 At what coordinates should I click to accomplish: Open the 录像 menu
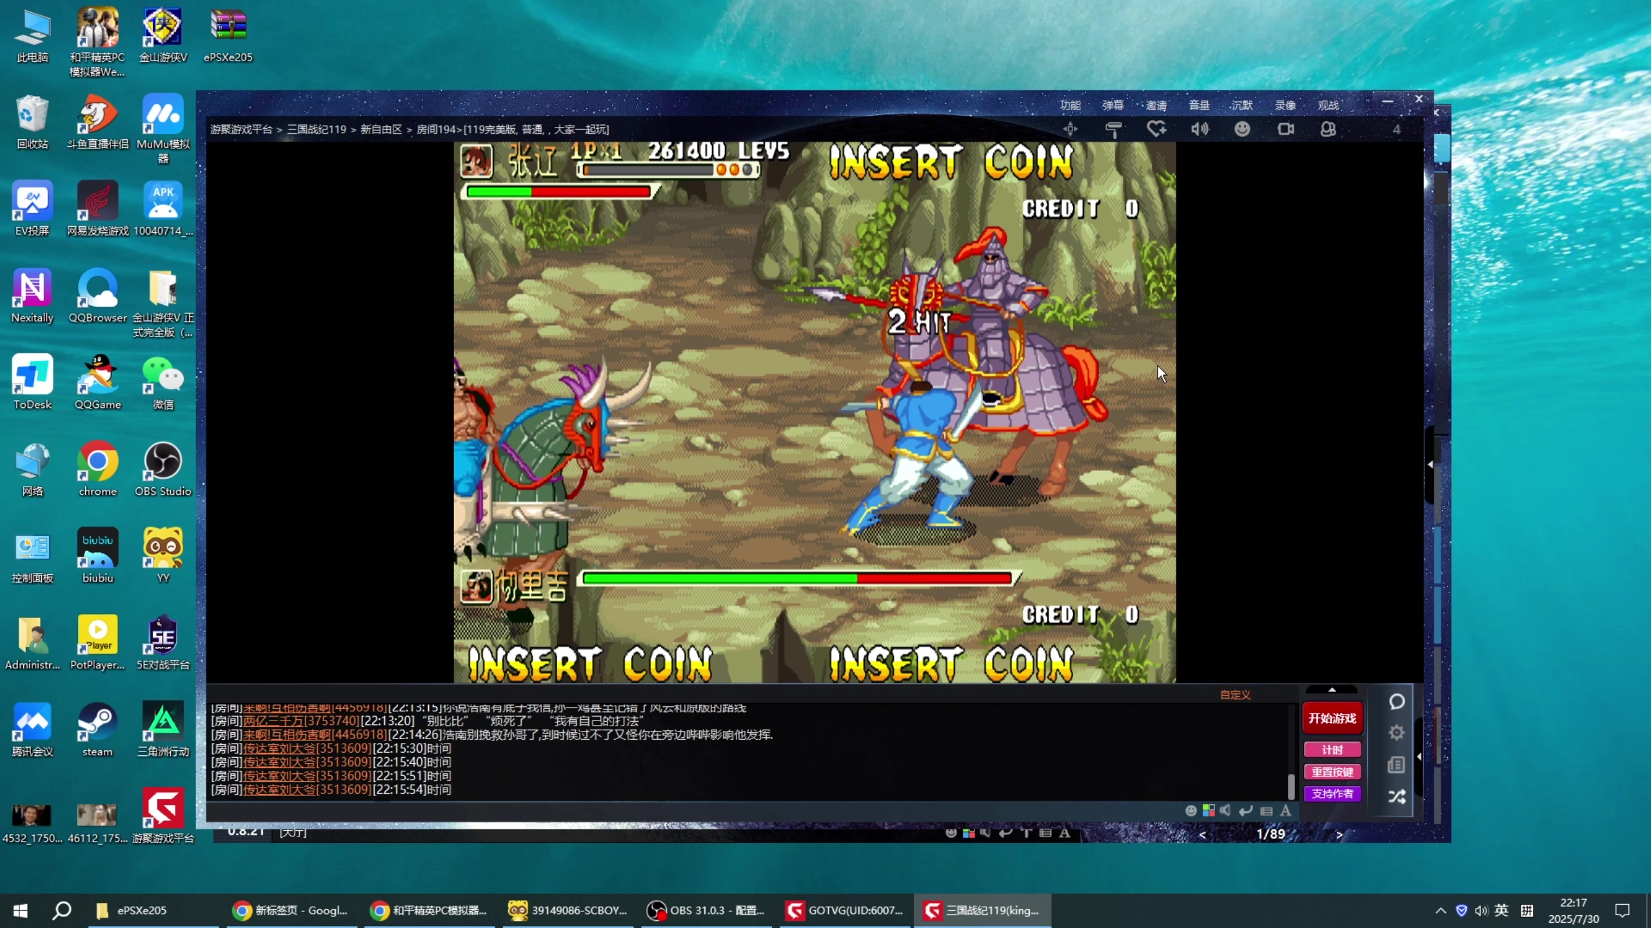[x=1285, y=105]
